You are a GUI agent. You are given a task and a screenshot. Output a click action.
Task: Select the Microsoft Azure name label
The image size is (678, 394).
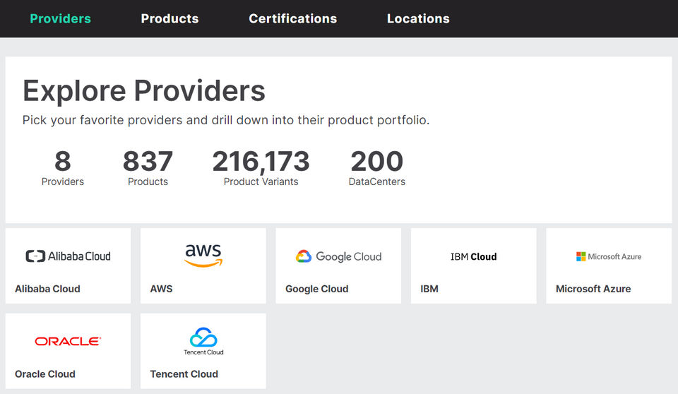tap(593, 289)
